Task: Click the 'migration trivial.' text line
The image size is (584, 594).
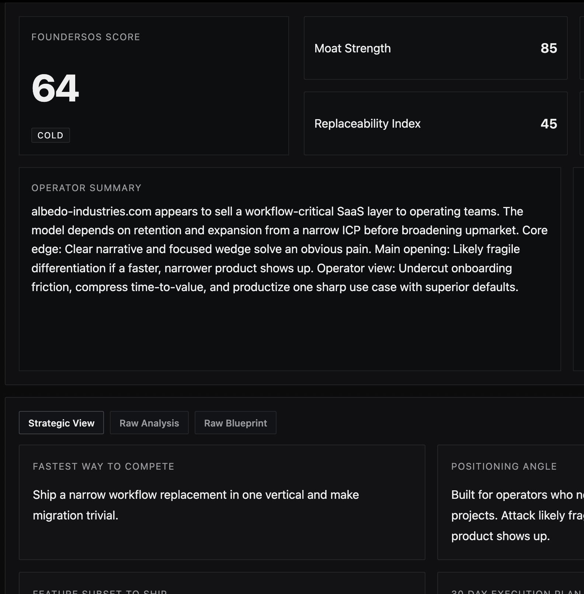Action: pyautogui.click(x=76, y=515)
